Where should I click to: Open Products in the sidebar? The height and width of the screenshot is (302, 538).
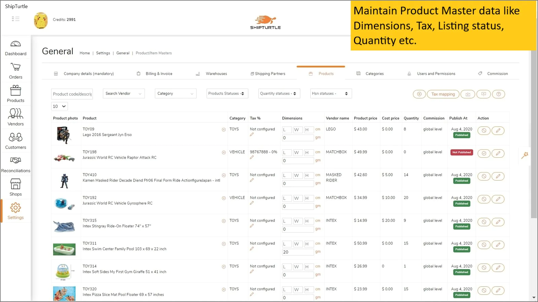coord(15,94)
